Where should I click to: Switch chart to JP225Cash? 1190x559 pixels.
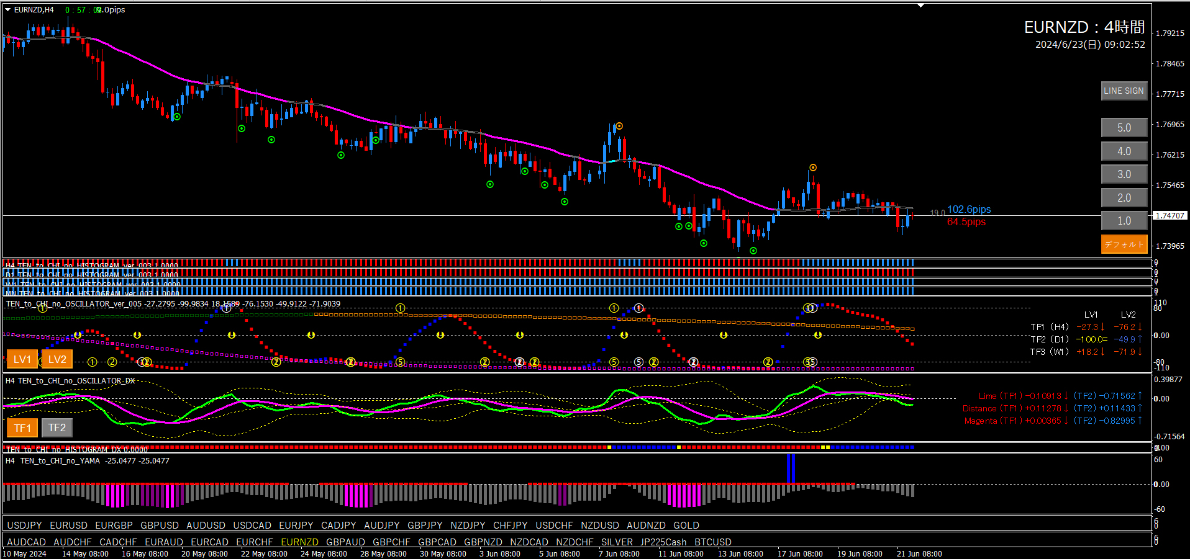click(x=663, y=542)
